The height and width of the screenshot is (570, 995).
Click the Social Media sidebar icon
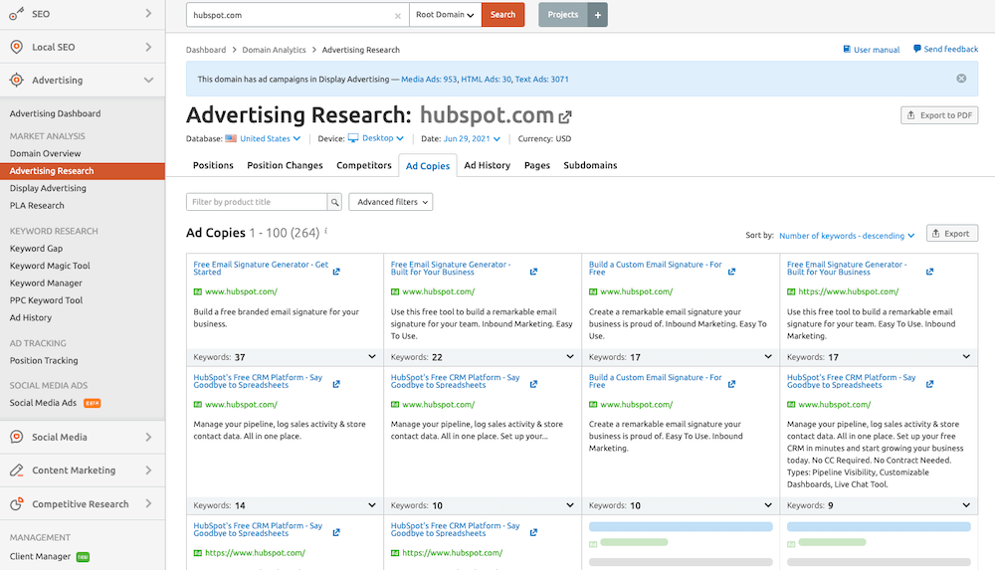(17, 437)
